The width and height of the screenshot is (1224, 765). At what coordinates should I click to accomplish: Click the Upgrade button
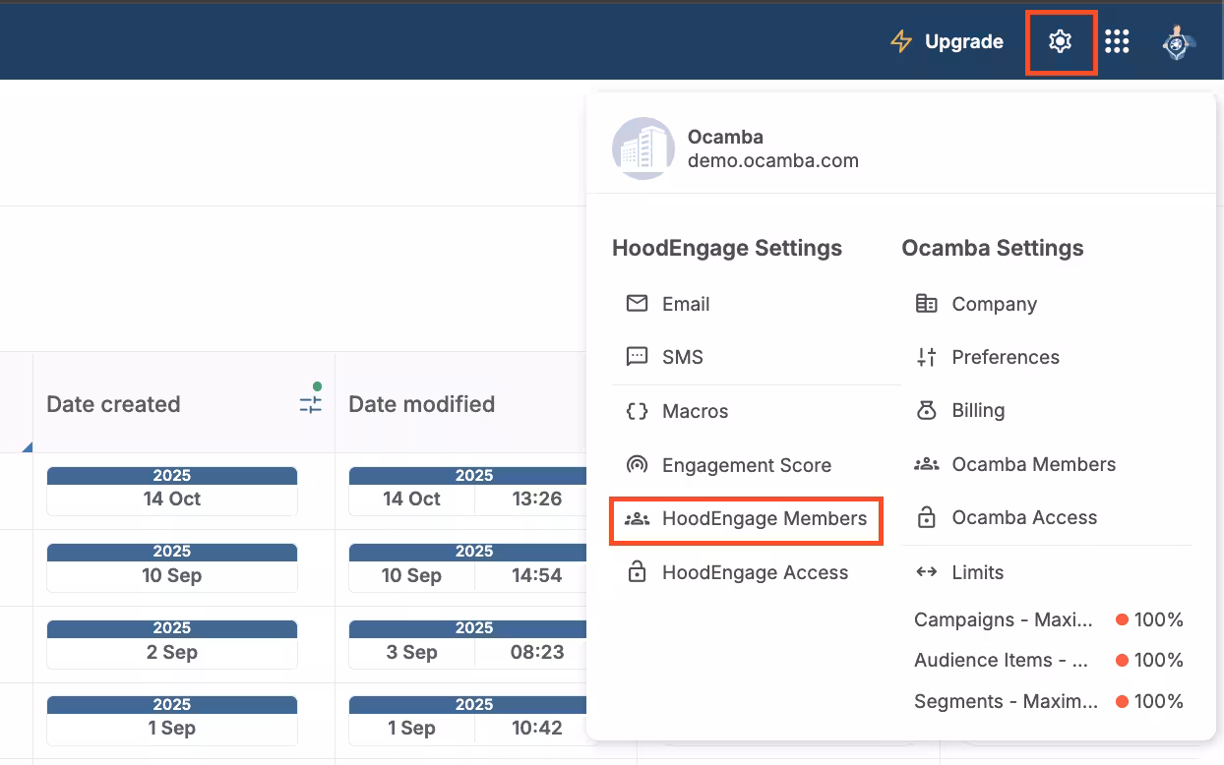tap(947, 41)
